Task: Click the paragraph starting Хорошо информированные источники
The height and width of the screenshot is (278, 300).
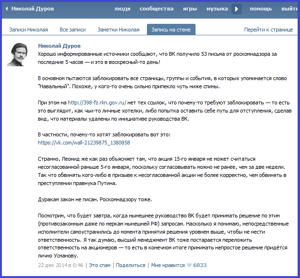Action: click(157, 58)
